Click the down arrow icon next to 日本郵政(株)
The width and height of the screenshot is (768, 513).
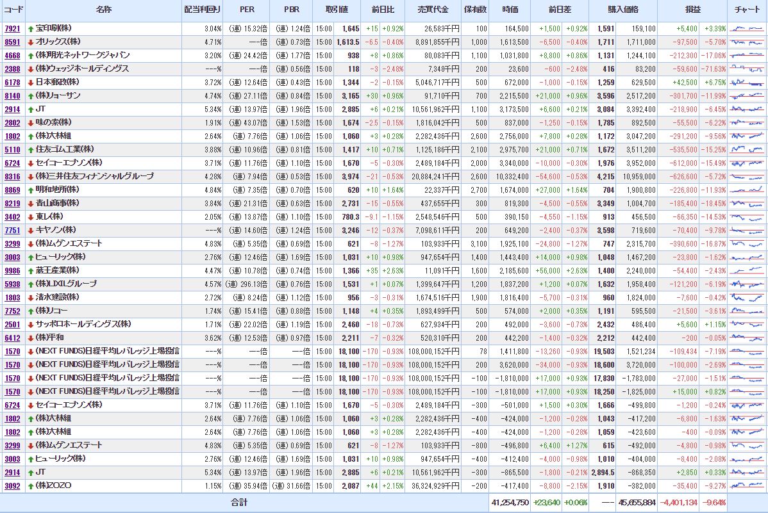[31, 83]
